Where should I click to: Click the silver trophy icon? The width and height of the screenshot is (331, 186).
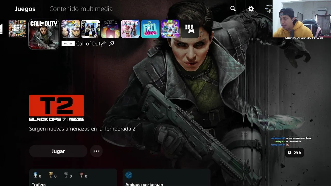point(66,175)
